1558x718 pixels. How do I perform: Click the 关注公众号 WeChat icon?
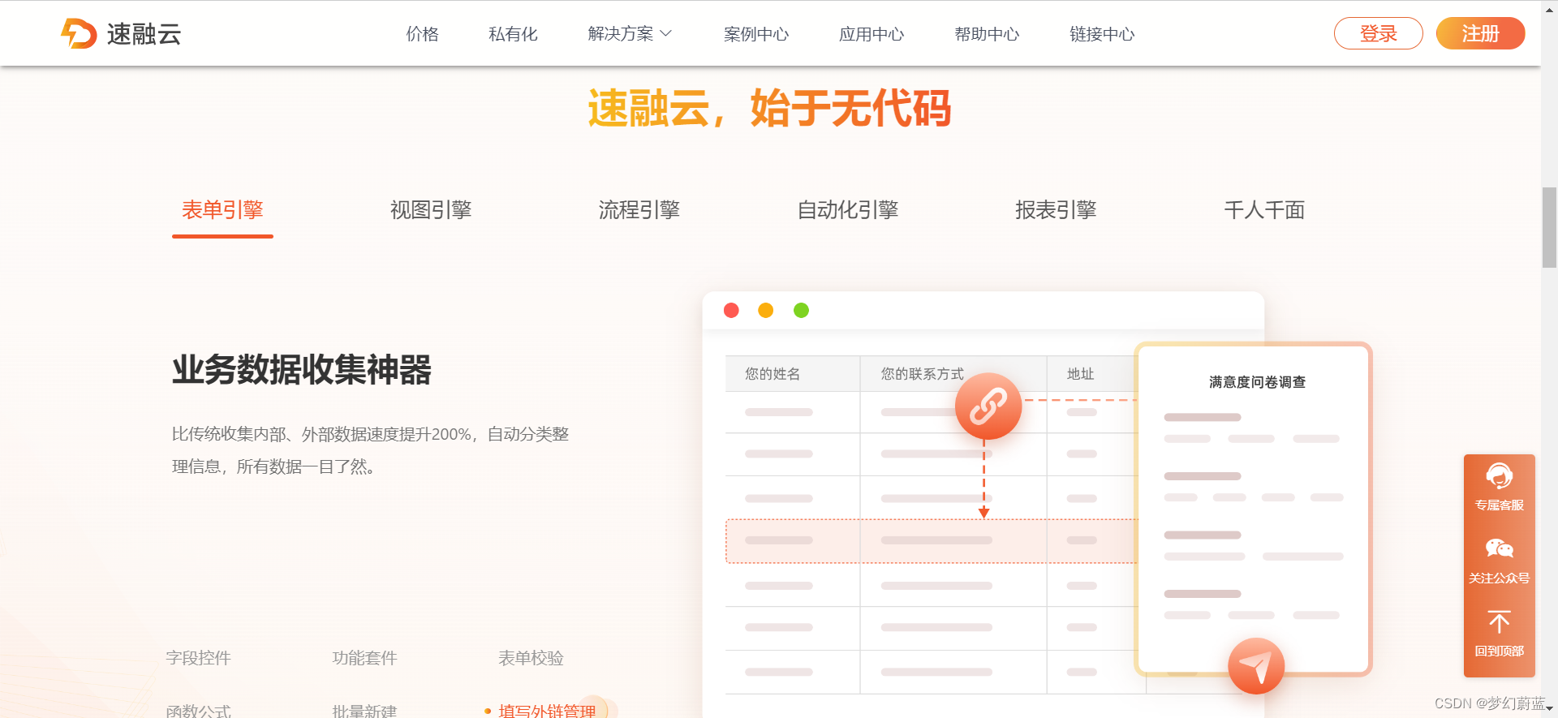click(x=1499, y=548)
